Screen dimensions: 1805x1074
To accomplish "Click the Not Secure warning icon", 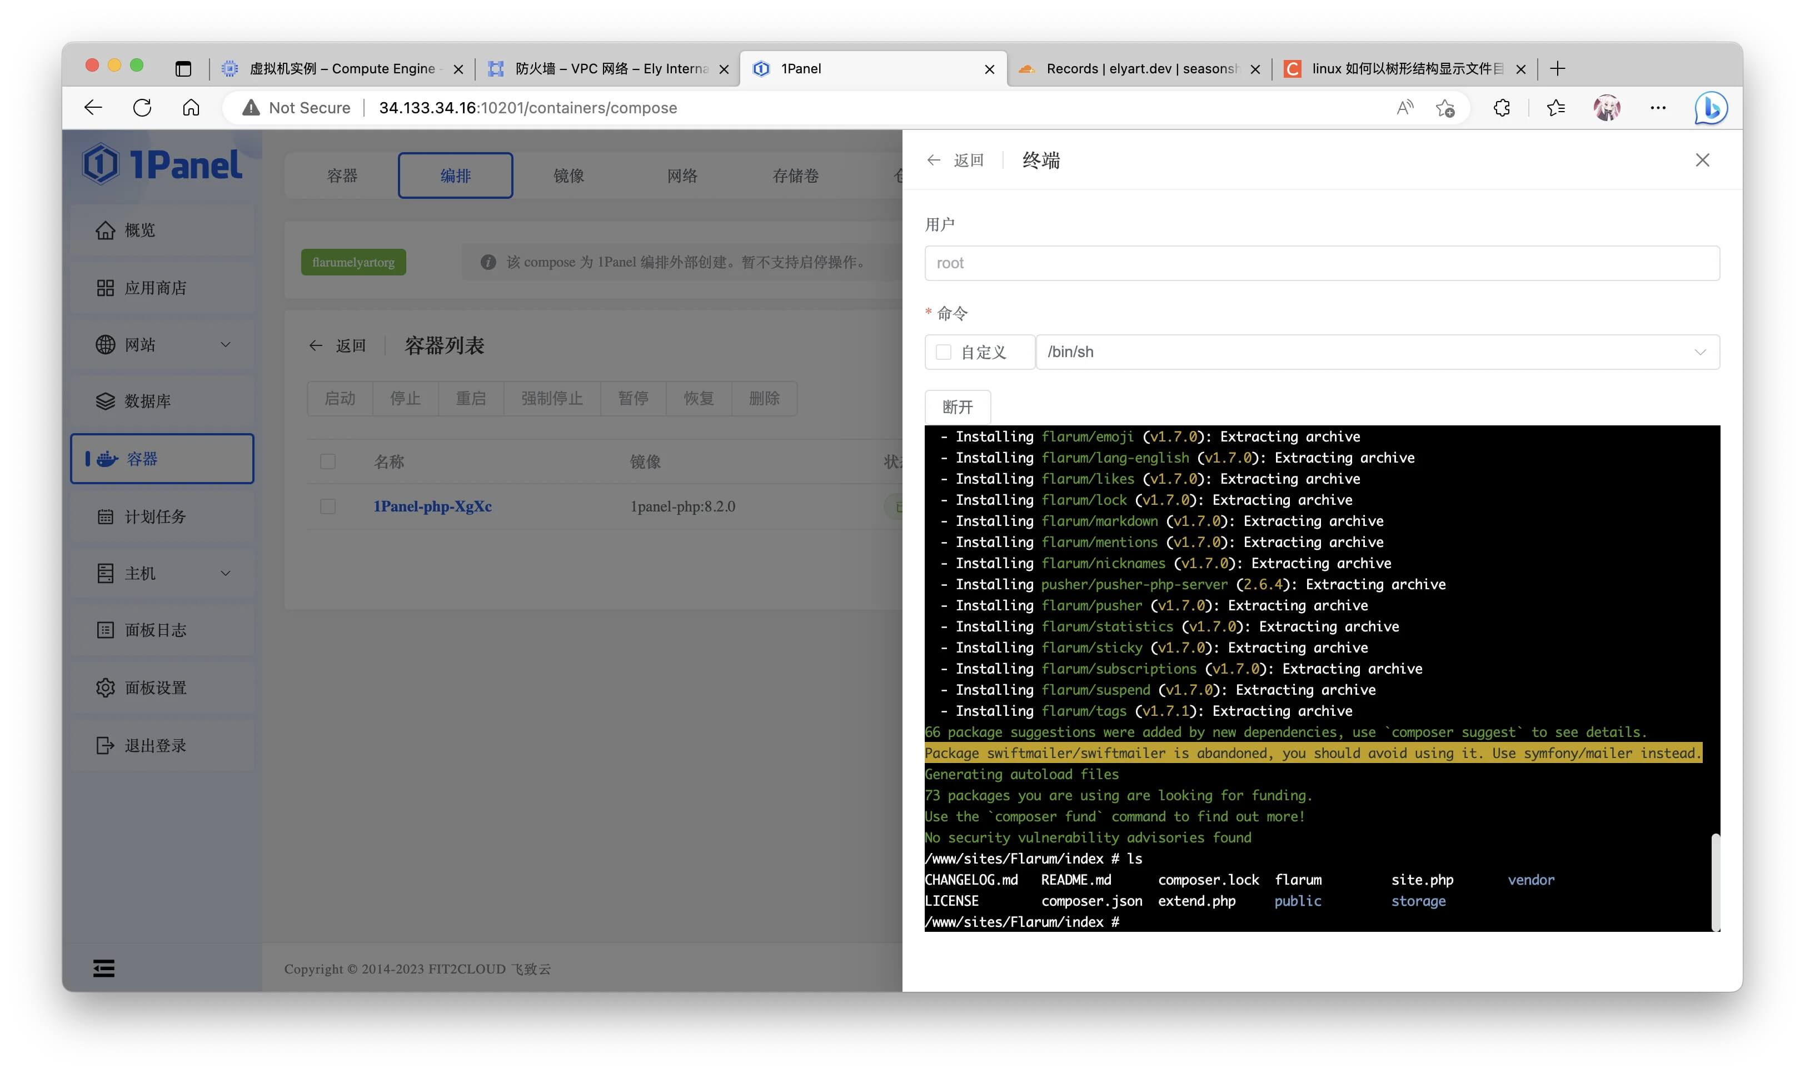I will [251, 108].
